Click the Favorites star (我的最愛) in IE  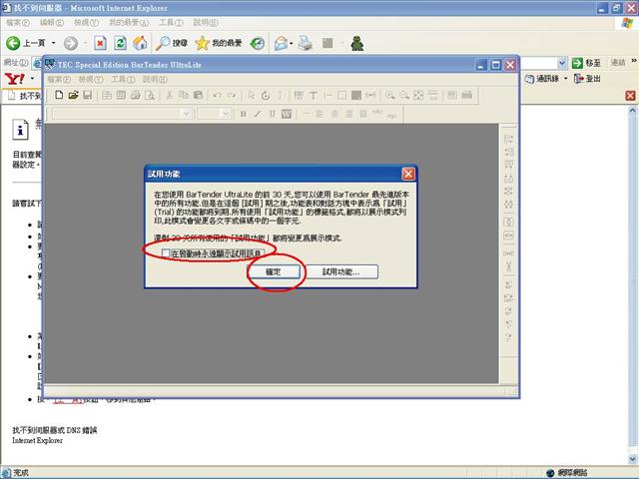[x=219, y=43]
